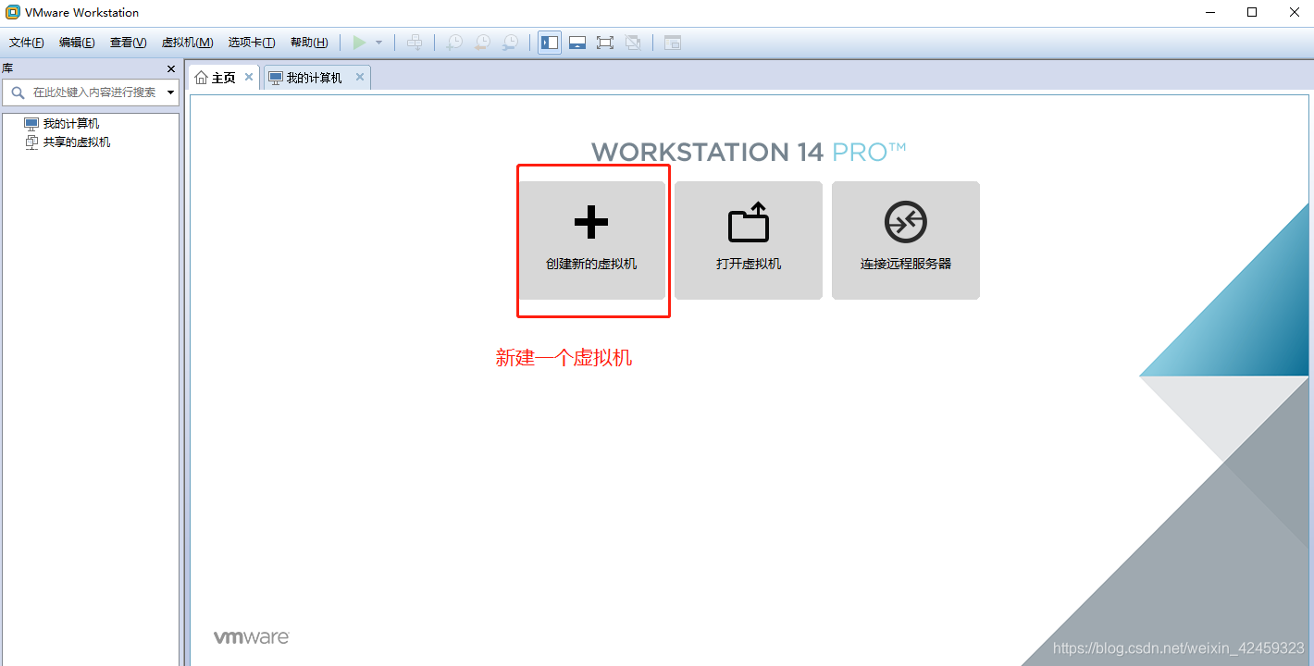This screenshot has height=666, width=1314.
Task: Click the VMware Workstation title bar icon
Action: pos(13,12)
